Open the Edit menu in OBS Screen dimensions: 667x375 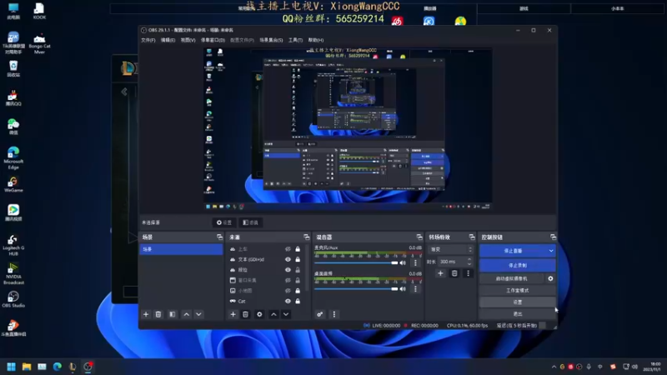pyautogui.click(x=168, y=40)
